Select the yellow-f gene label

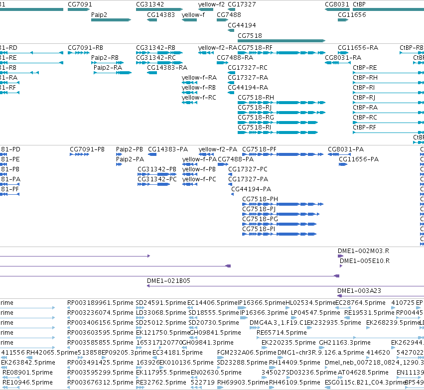click(x=193, y=14)
